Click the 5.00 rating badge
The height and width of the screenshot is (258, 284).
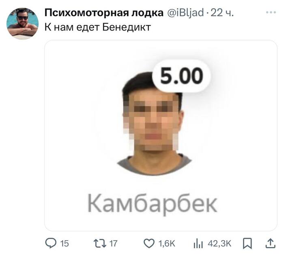[x=181, y=76]
